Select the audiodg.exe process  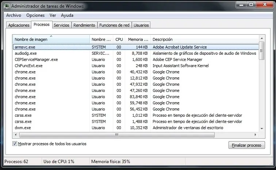coord(136,53)
